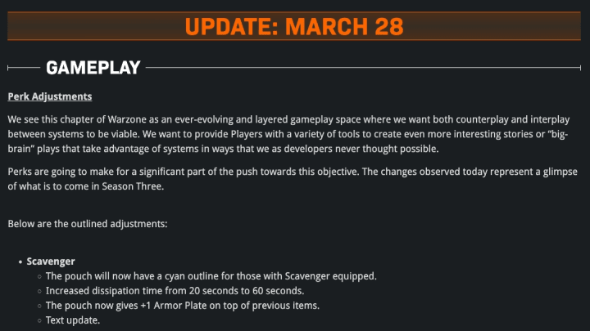Screen dimensions: 590x331
Task: Click the divider line right of GAMEPLAY
Action: click(x=364, y=68)
